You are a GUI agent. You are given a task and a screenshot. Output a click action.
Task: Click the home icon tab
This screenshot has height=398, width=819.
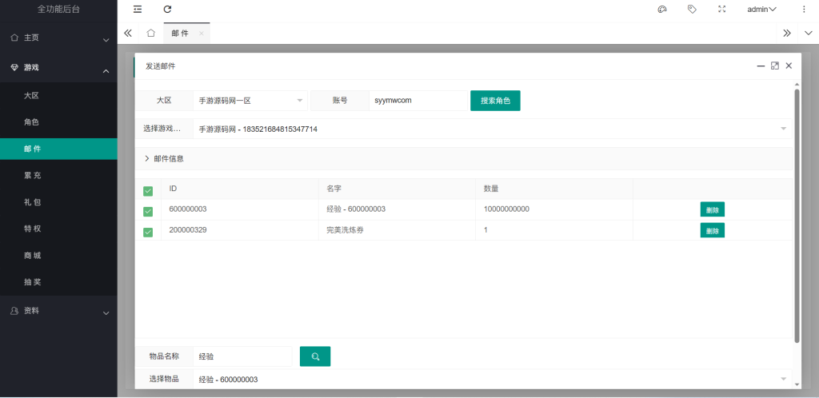150,34
